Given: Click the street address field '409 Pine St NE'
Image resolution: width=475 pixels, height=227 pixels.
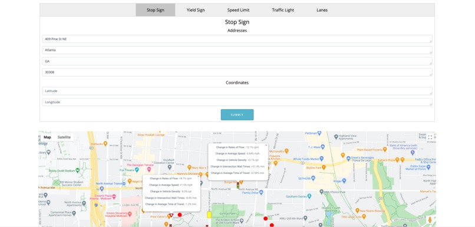Looking at the screenshot, I should tap(237, 39).
